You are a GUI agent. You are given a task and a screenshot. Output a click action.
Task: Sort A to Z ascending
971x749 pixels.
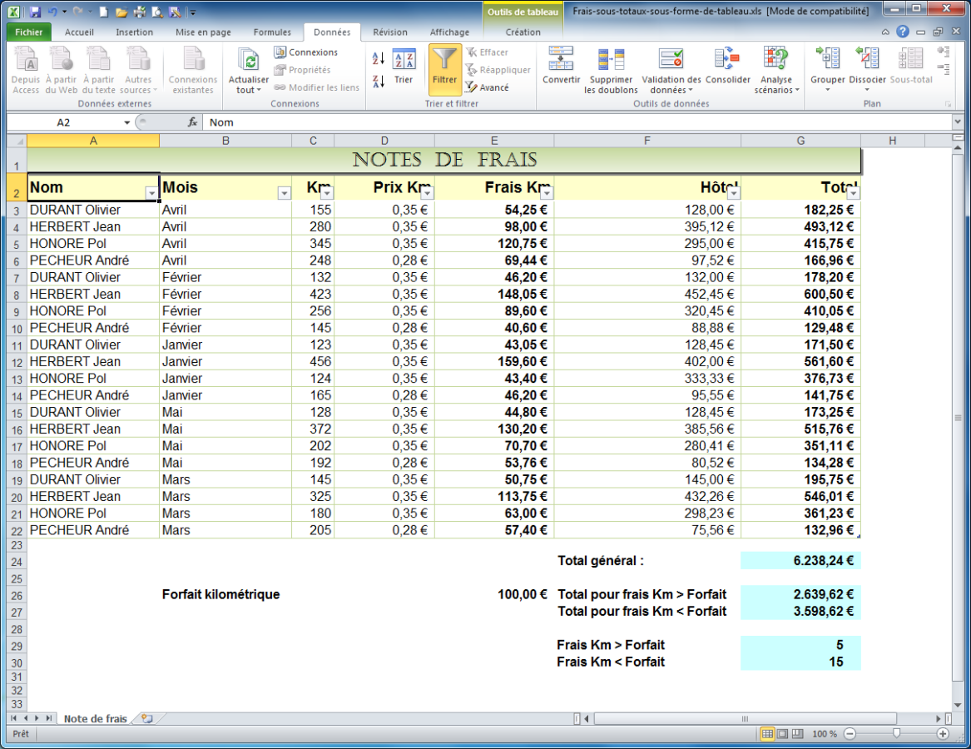click(x=379, y=59)
